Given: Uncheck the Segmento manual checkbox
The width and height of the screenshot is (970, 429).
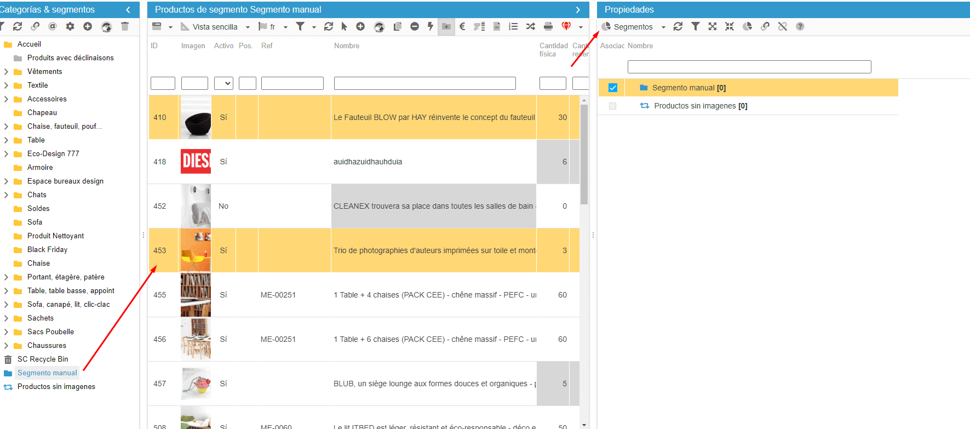Looking at the screenshot, I should 613,88.
